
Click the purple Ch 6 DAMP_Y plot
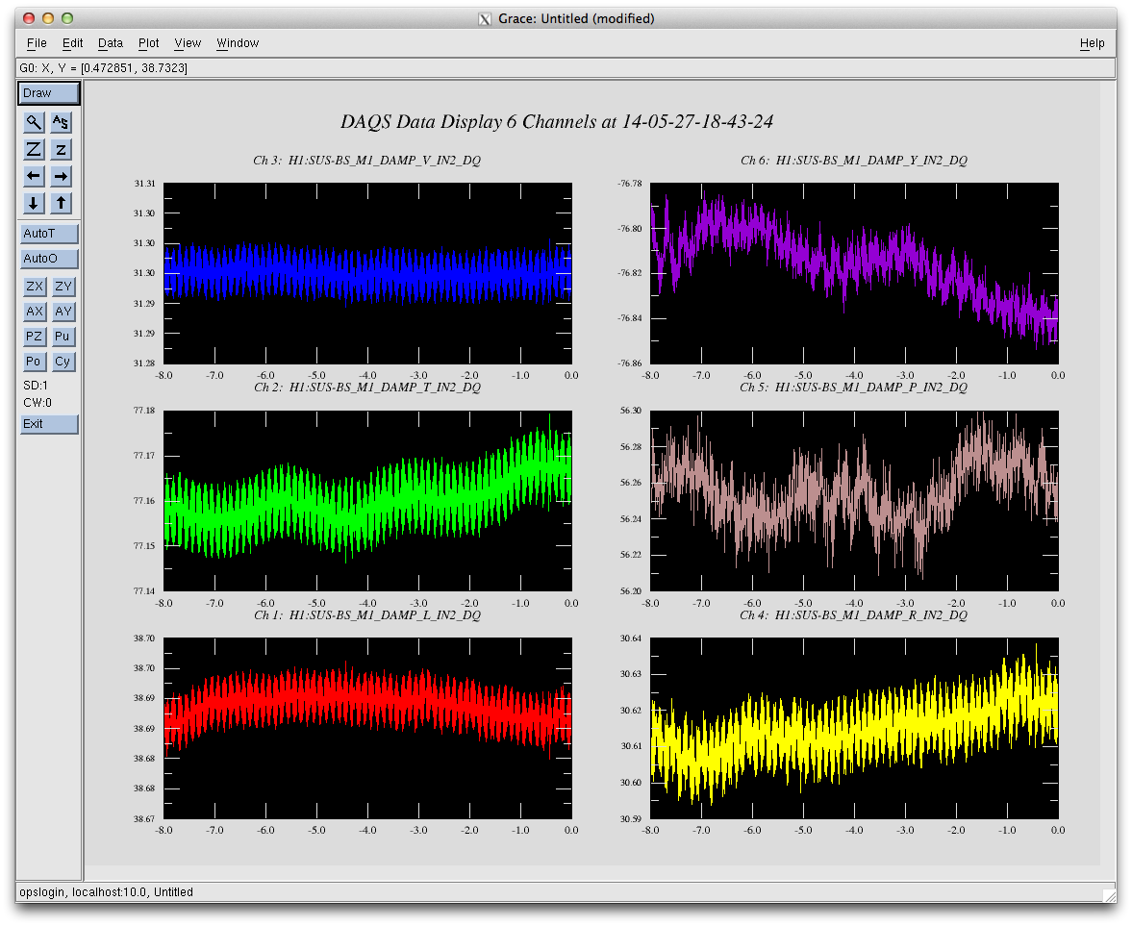pyautogui.click(x=854, y=273)
